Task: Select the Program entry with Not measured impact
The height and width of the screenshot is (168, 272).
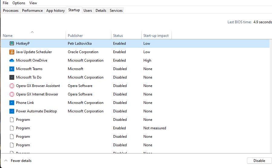Action: [23, 128]
